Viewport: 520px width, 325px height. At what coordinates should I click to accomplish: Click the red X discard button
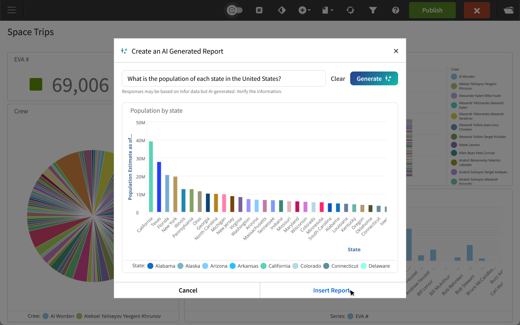tap(477, 10)
